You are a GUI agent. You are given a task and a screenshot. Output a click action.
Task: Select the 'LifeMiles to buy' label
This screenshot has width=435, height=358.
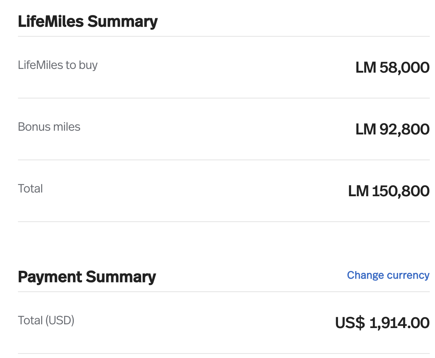click(58, 65)
